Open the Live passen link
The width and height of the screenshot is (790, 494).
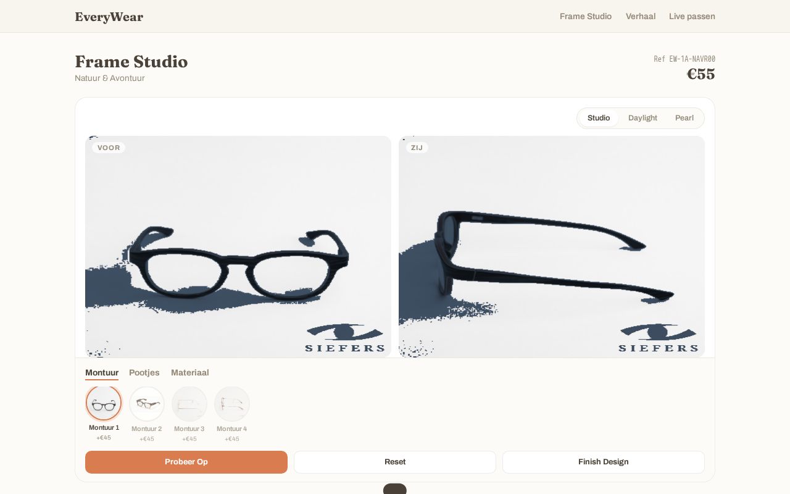tap(692, 17)
